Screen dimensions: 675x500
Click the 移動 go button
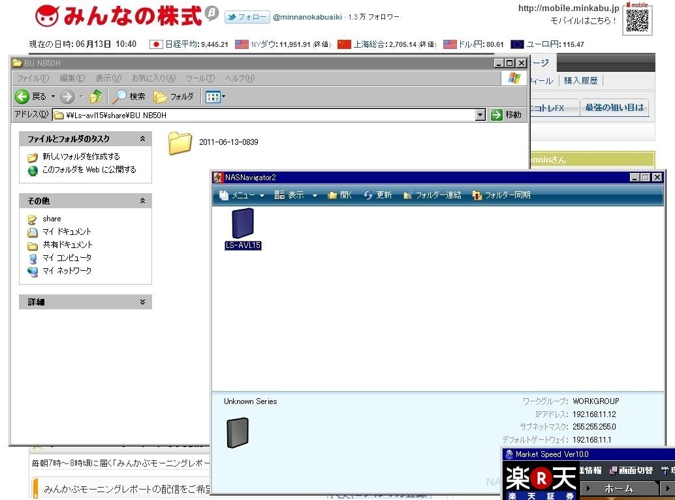(507, 115)
